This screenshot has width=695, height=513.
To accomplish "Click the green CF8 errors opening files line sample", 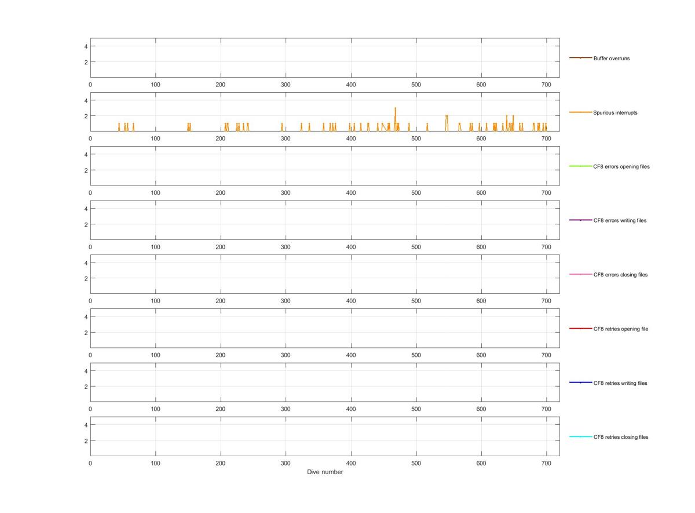I will pos(580,166).
